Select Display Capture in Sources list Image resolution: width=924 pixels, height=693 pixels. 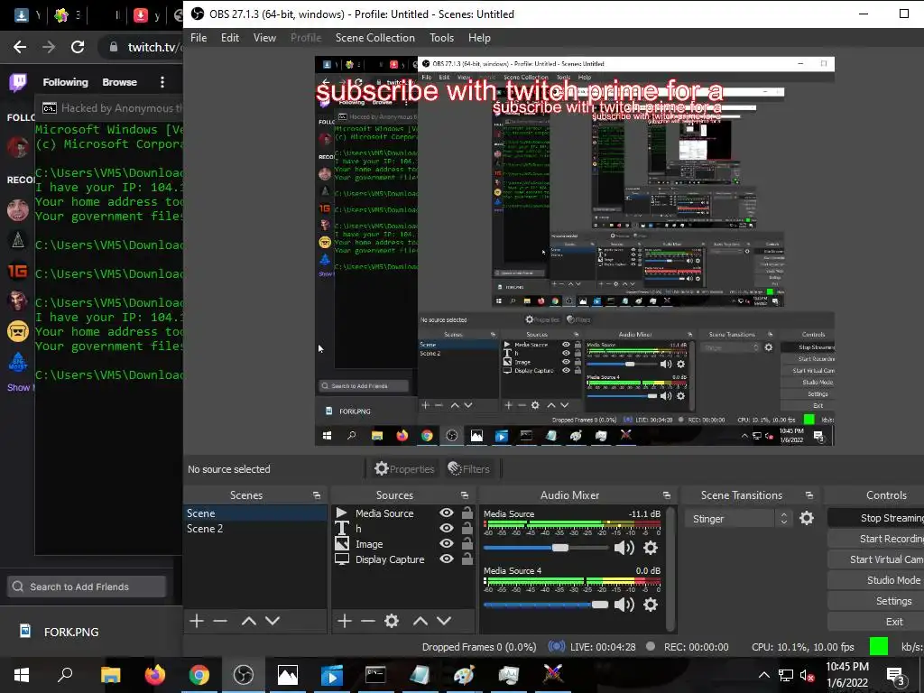tap(390, 559)
